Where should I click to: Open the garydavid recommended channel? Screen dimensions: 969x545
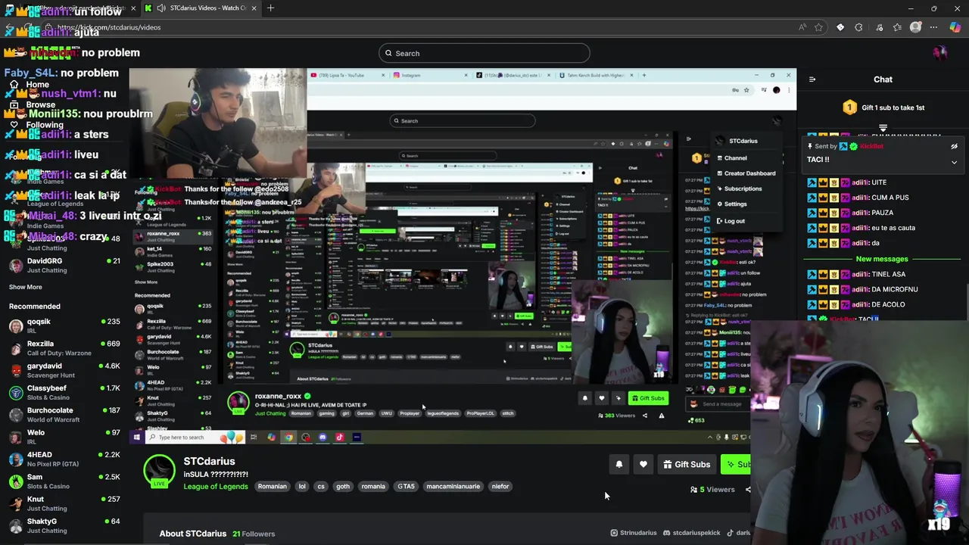pyautogui.click(x=64, y=370)
